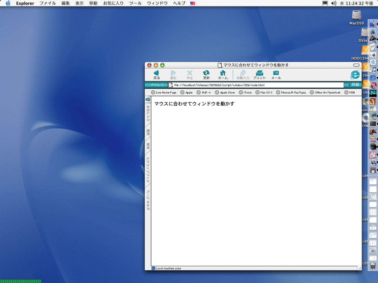
Task: Open Finder from the Dock
Action: tap(373, 24)
